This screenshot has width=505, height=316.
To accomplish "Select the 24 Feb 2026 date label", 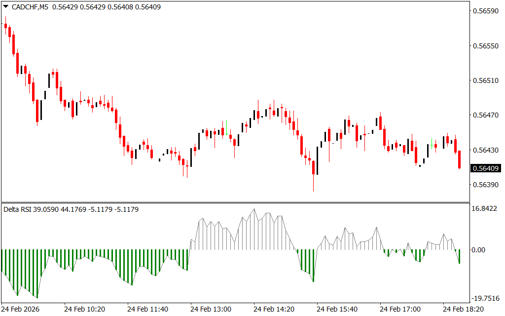I will pyautogui.click(x=20, y=309).
